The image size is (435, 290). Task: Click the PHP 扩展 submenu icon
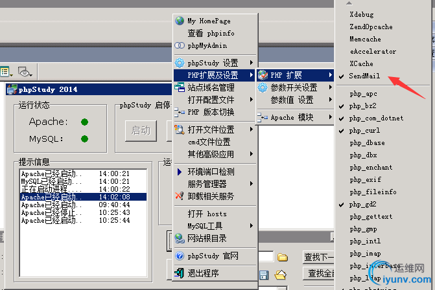pos(263,75)
